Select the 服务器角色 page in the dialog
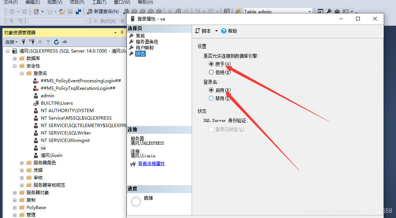Screen dimensions: 396x218 [x=147, y=42]
